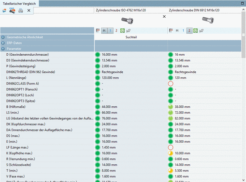Click the green indicator next to 1.450 mm

click(97, 147)
